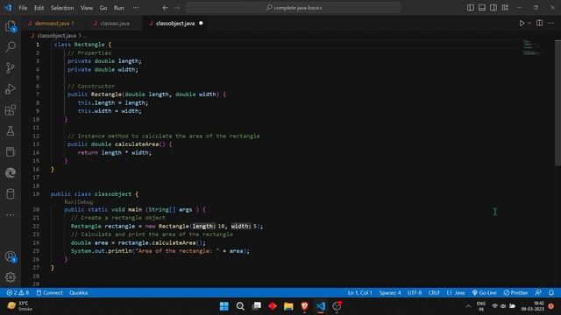Open errors and warnings in status bar

click(x=18, y=292)
